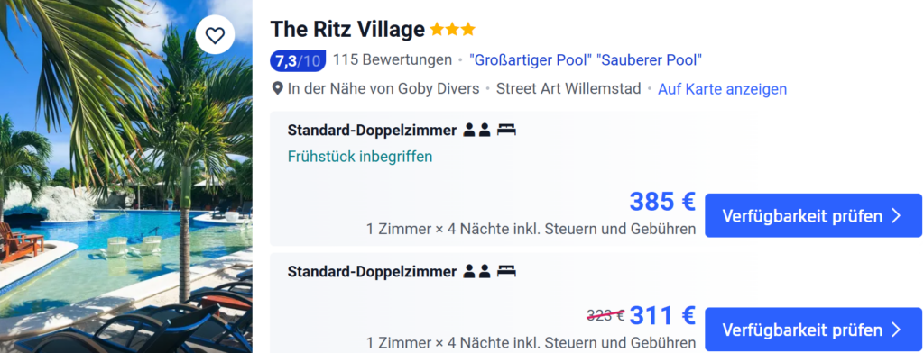Click guests icon in second room row

tap(476, 272)
